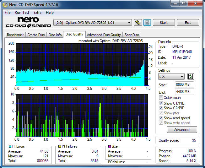Viewport: 205px width, 168px height.
Task: Click the disc ID MBI 01RG40
Action: pos(182,52)
